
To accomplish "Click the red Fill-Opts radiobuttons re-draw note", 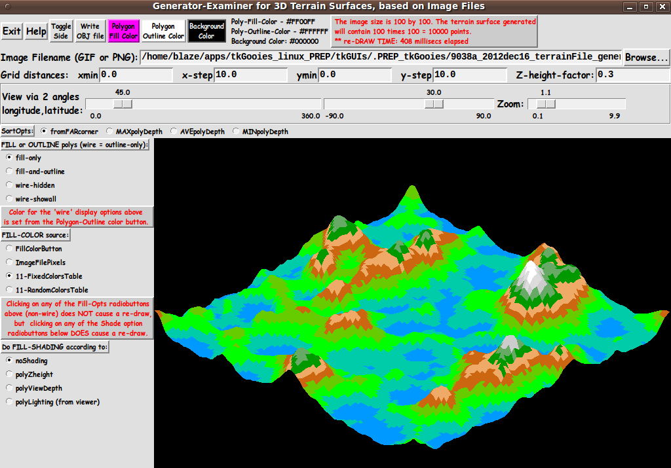I will coord(77,318).
